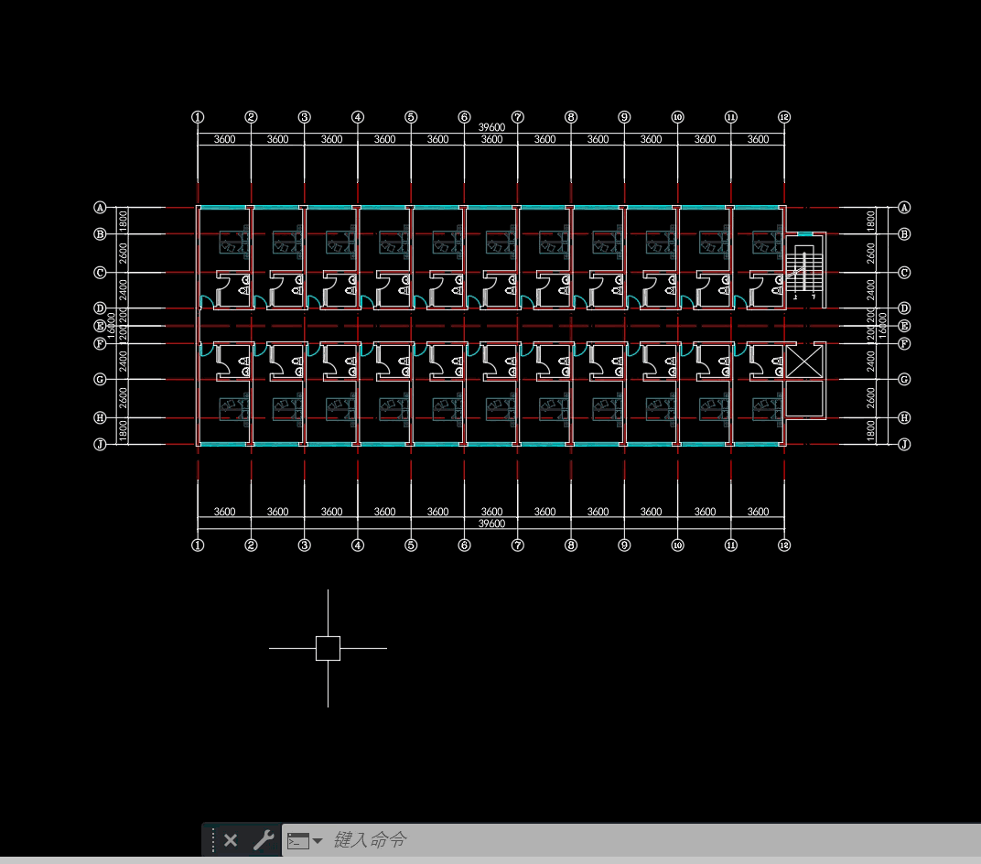
Task: Close the command line with the X button
Action: pyautogui.click(x=231, y=840)
